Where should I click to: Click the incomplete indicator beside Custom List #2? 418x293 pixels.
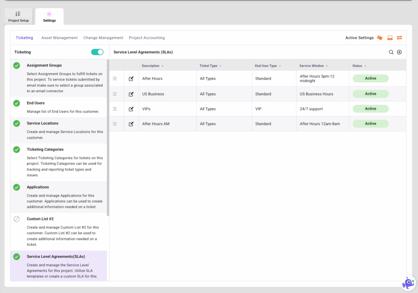tap(16, 219)
